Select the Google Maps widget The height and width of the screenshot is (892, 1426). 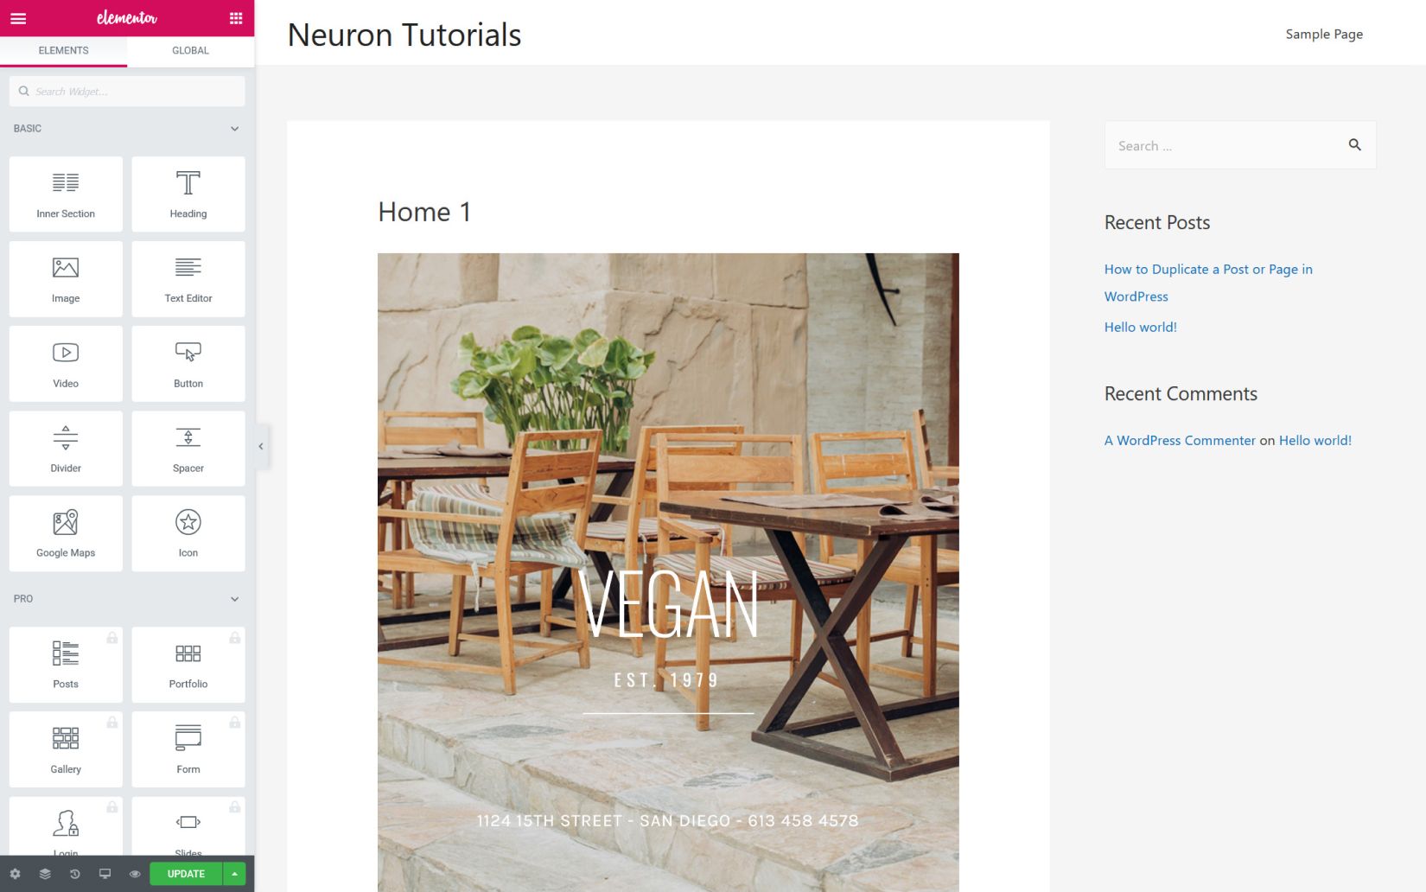pos(65,533)
